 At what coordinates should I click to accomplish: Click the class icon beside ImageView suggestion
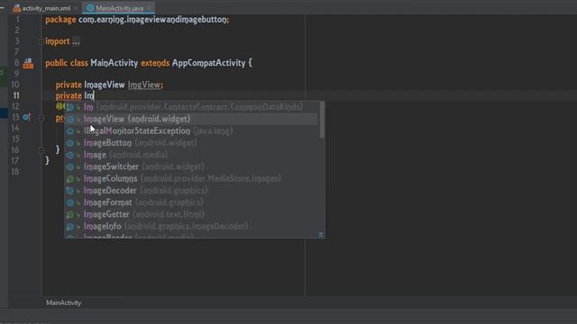point(70,120)
